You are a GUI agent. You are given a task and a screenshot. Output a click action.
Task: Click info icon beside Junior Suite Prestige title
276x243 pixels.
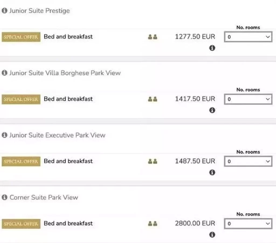[5, 11]
